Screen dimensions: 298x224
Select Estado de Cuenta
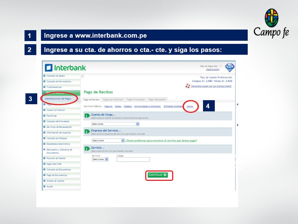pyautogui.click(x=55, y=181)
